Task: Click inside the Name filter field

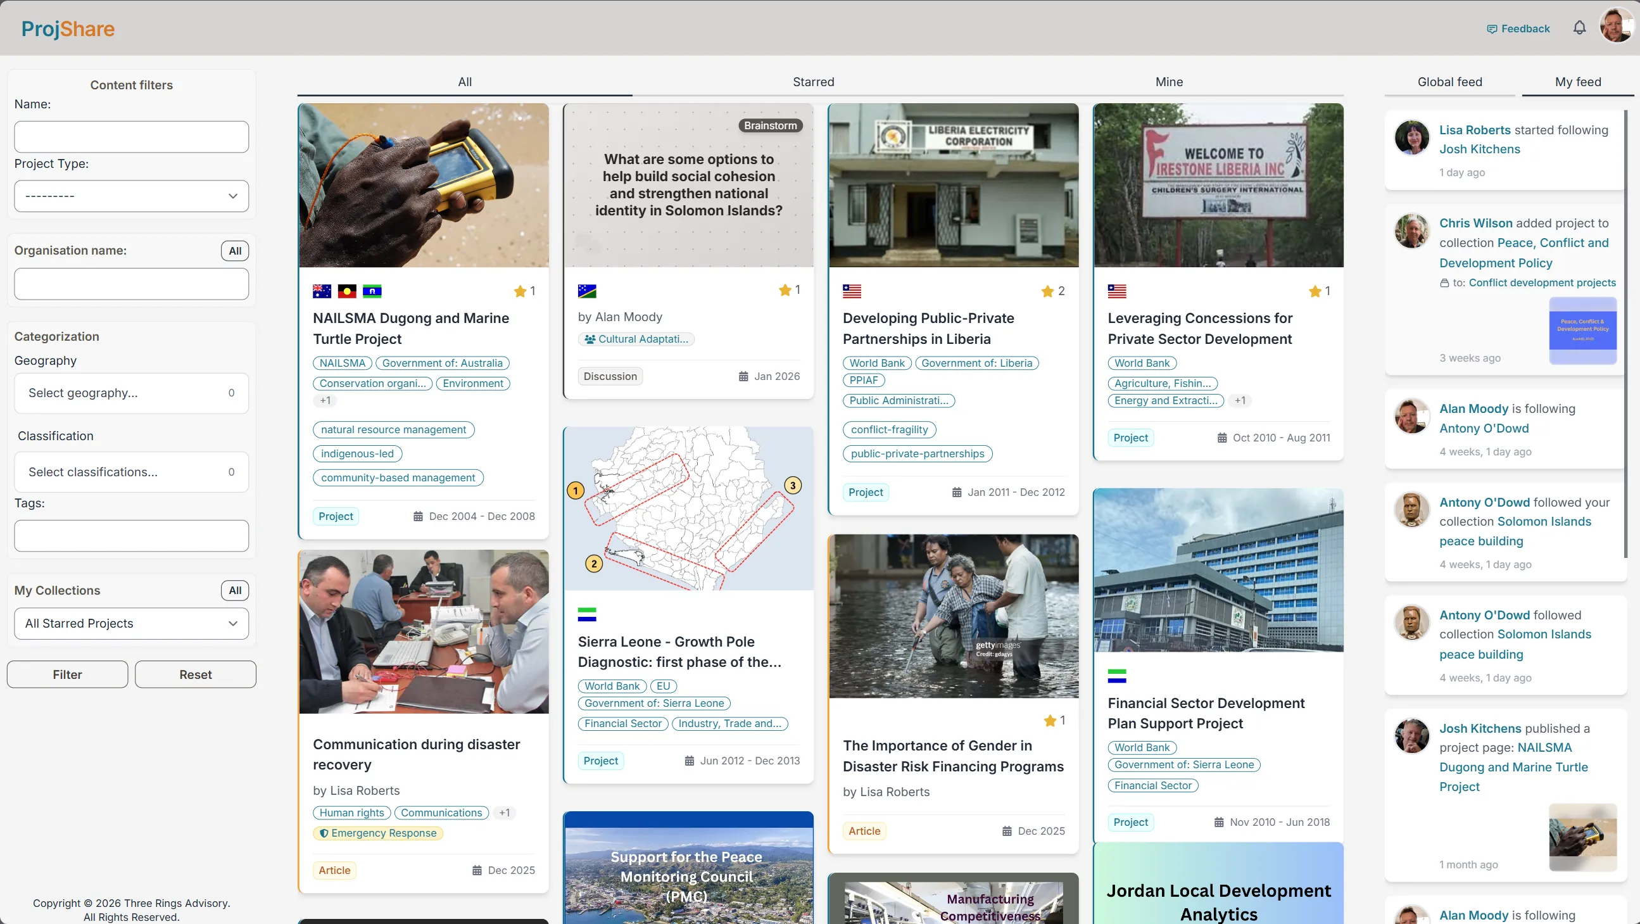Action: [x=130, y=136]
